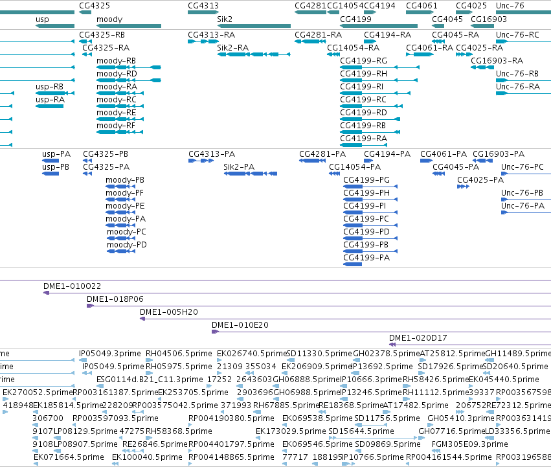
Task: Select EST GH05410.3prime
Action: (461, 418)
